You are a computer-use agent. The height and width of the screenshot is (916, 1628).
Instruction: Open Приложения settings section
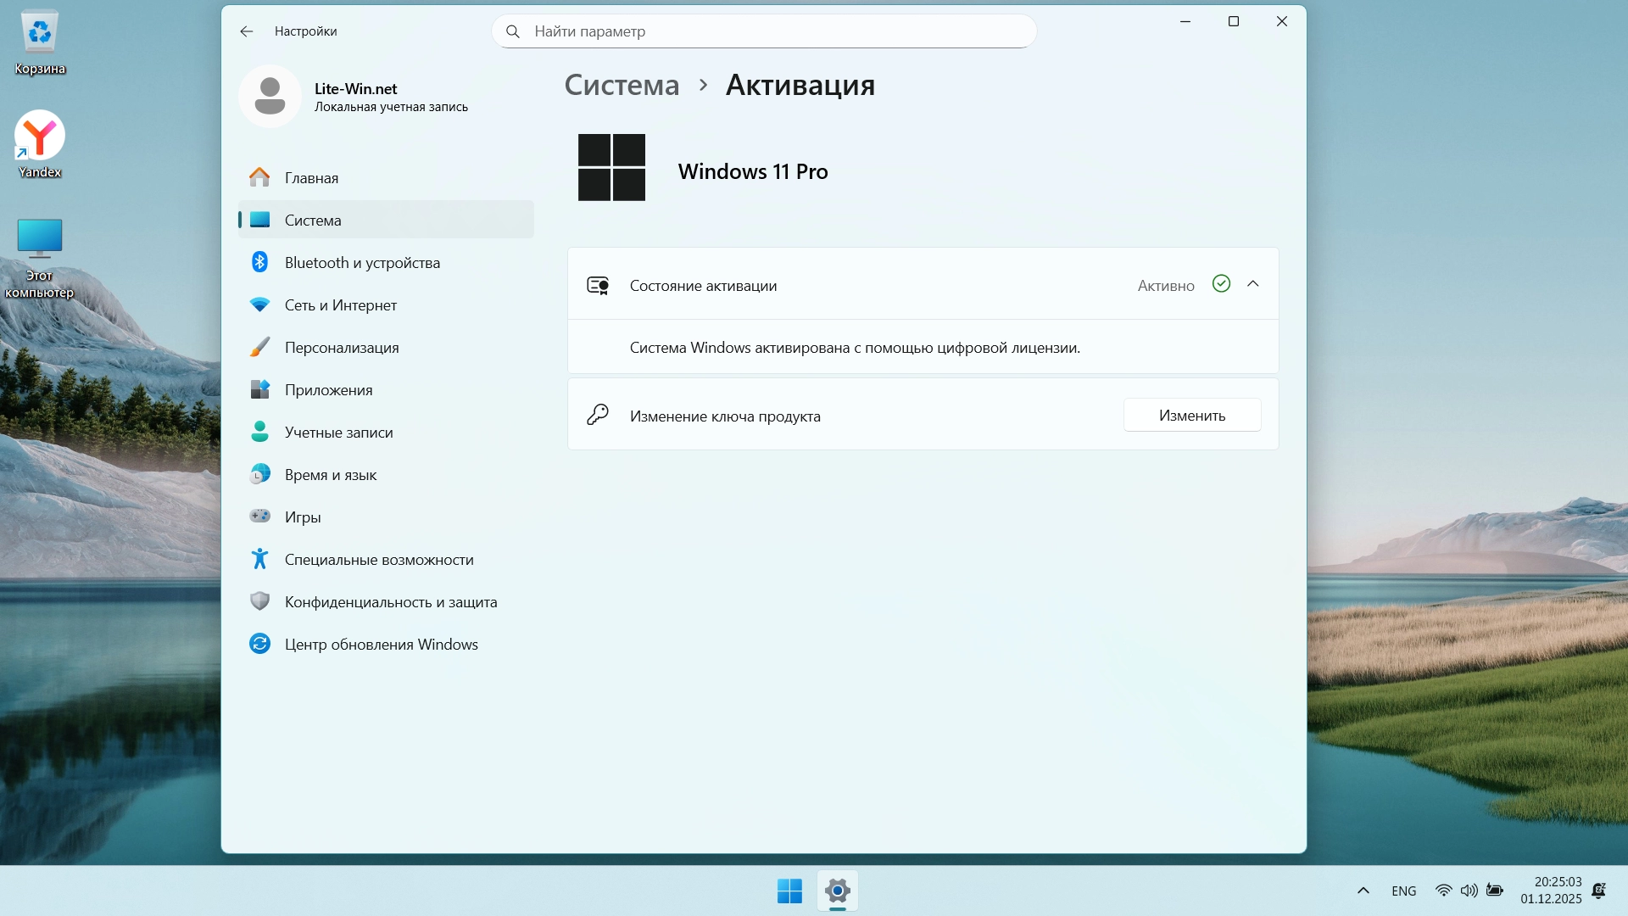coord(328,390)
